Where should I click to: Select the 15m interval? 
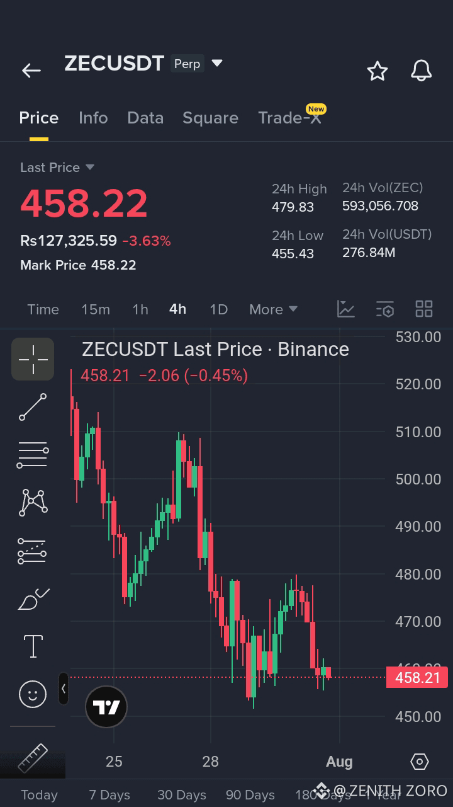(96, 309)
